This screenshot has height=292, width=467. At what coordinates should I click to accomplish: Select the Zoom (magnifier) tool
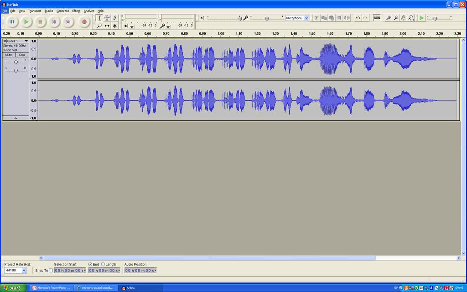coord(99,26)
